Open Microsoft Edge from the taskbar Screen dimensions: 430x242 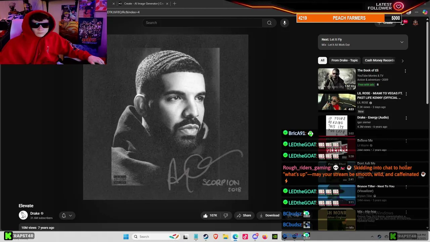[235, 237]
